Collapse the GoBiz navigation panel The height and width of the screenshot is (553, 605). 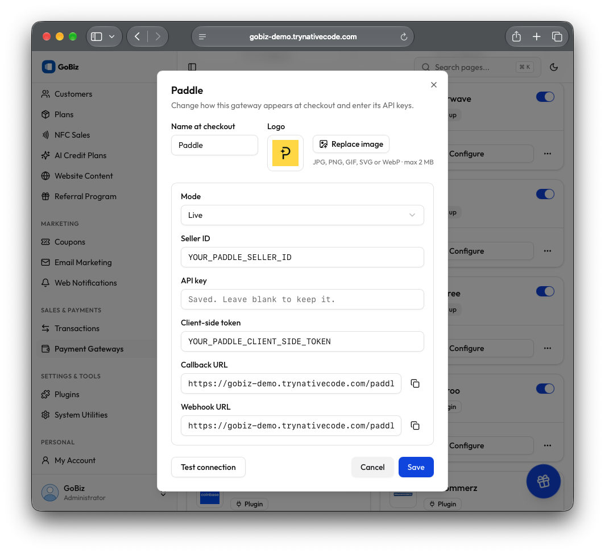[192, 67]
